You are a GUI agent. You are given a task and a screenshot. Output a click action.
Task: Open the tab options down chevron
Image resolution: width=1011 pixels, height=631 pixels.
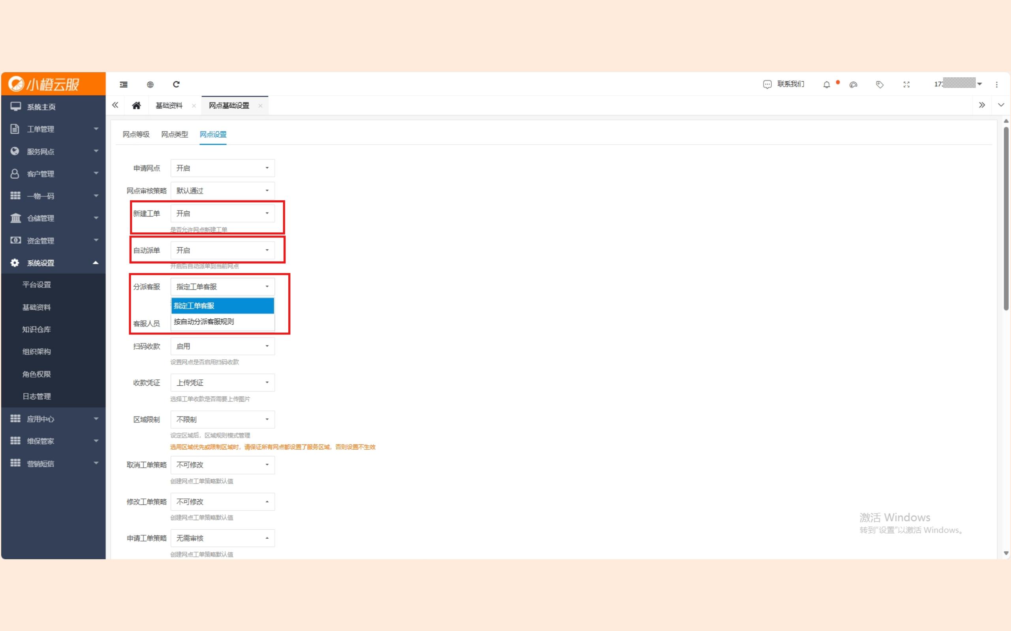tap(1001, 105)
